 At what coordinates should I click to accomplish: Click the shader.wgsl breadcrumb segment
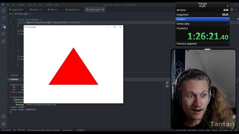click(21, 14)
